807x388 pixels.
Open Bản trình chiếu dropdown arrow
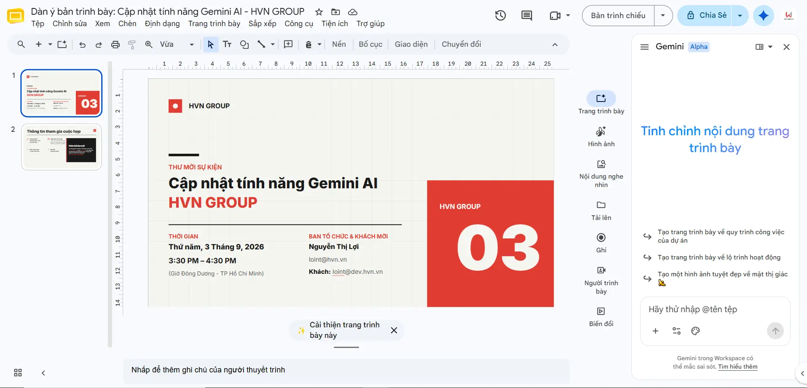click(x=663, y=16)
